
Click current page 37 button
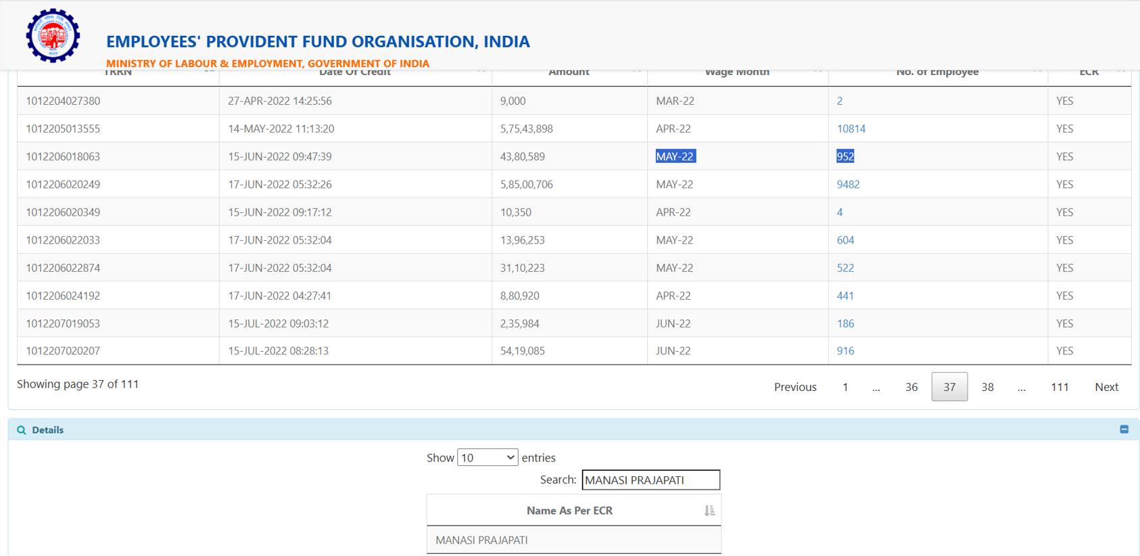click(949, 387)
